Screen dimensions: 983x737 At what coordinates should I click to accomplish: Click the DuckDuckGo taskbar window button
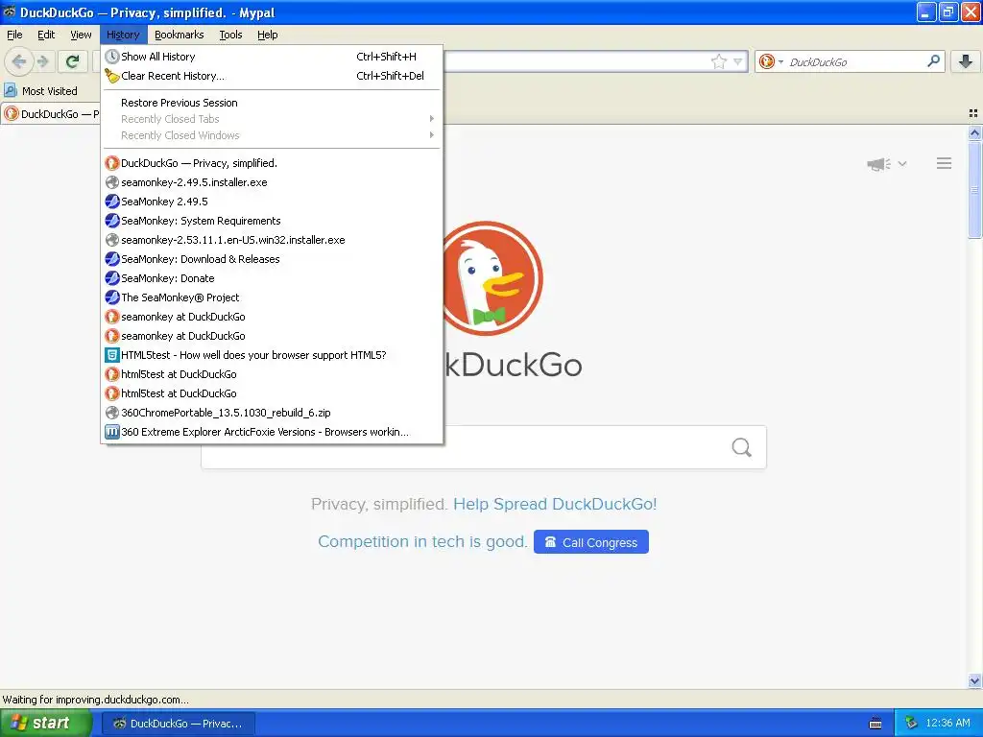click(x=178, y=724)
